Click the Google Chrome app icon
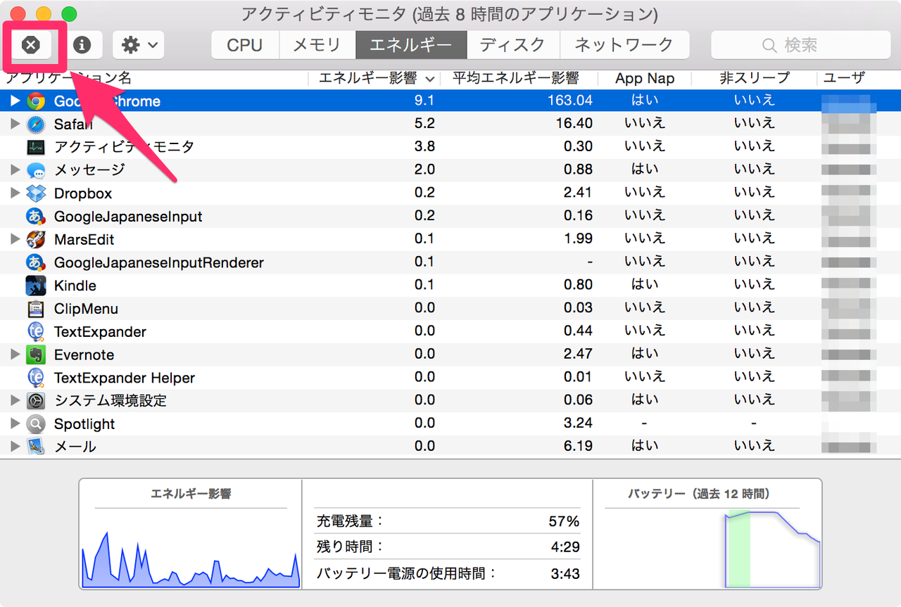The width and height of the screenshot is (901, 607). coord(36,101)
